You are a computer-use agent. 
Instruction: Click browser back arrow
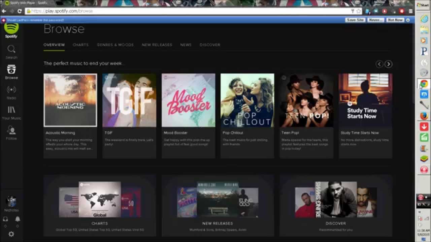[x=4, y=11]
